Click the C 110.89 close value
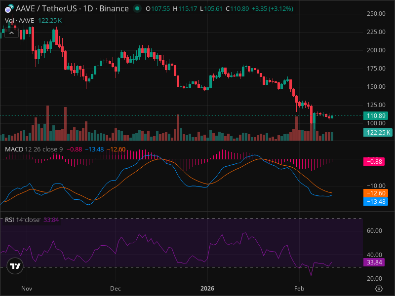 [x=237, y=9]
